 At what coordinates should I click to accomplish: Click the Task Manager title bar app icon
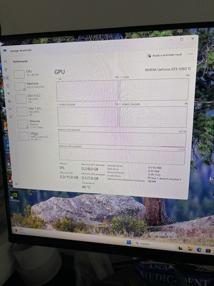pyautogui.click(x=5, y=51)
